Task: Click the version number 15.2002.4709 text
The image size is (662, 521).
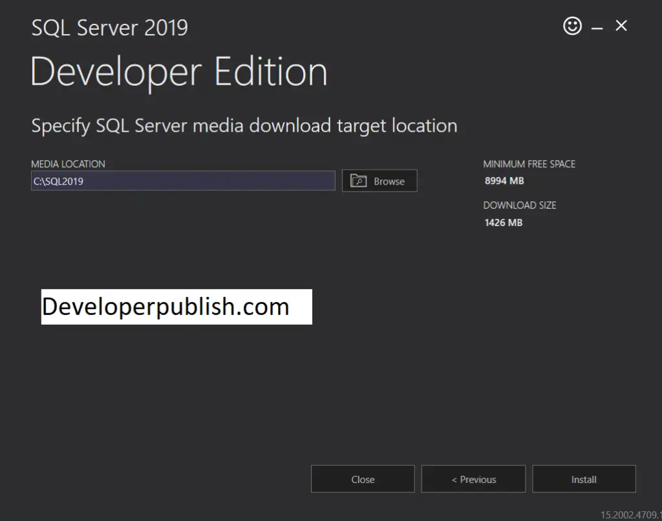Action: click(631, 515)
